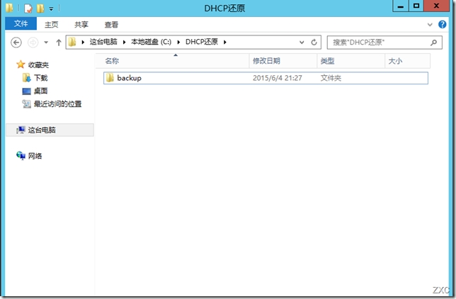
Task: Click the date 2015/6/4 21:27
Action: 278,78
